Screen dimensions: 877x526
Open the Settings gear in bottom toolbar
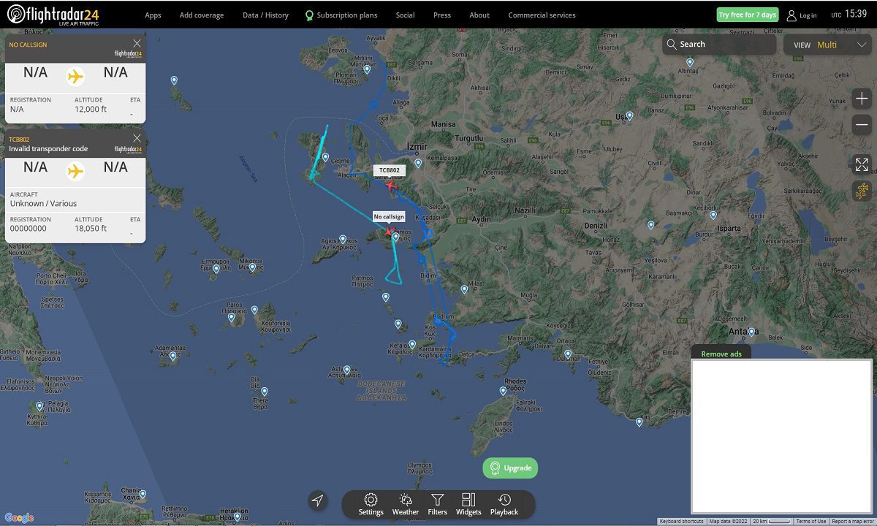click(371, 504)
